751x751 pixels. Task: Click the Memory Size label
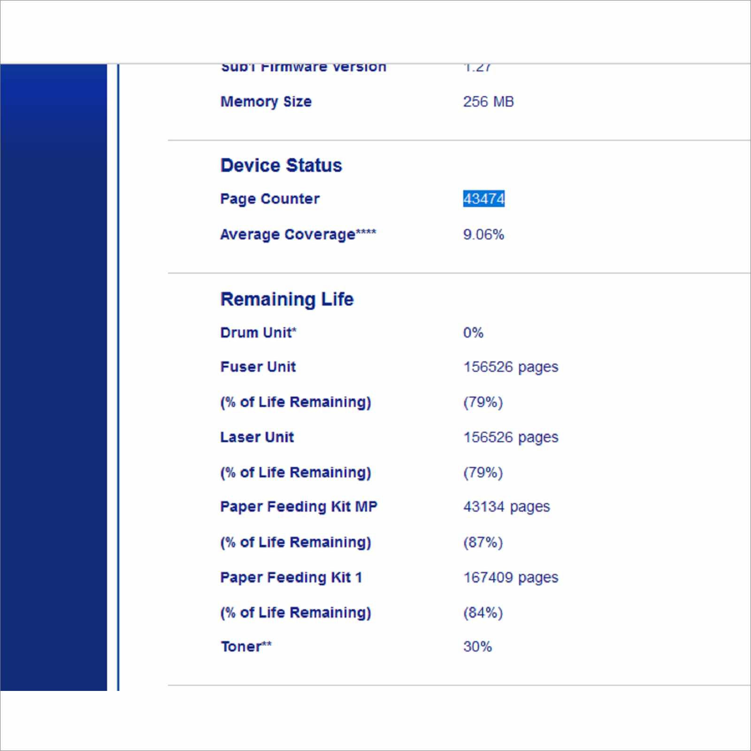[x=266, y=102]
